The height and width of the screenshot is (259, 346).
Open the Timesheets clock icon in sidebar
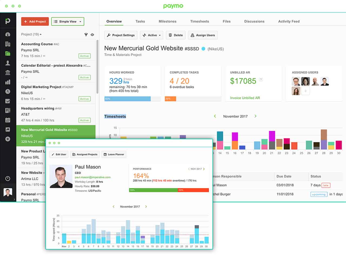point(8,91)
